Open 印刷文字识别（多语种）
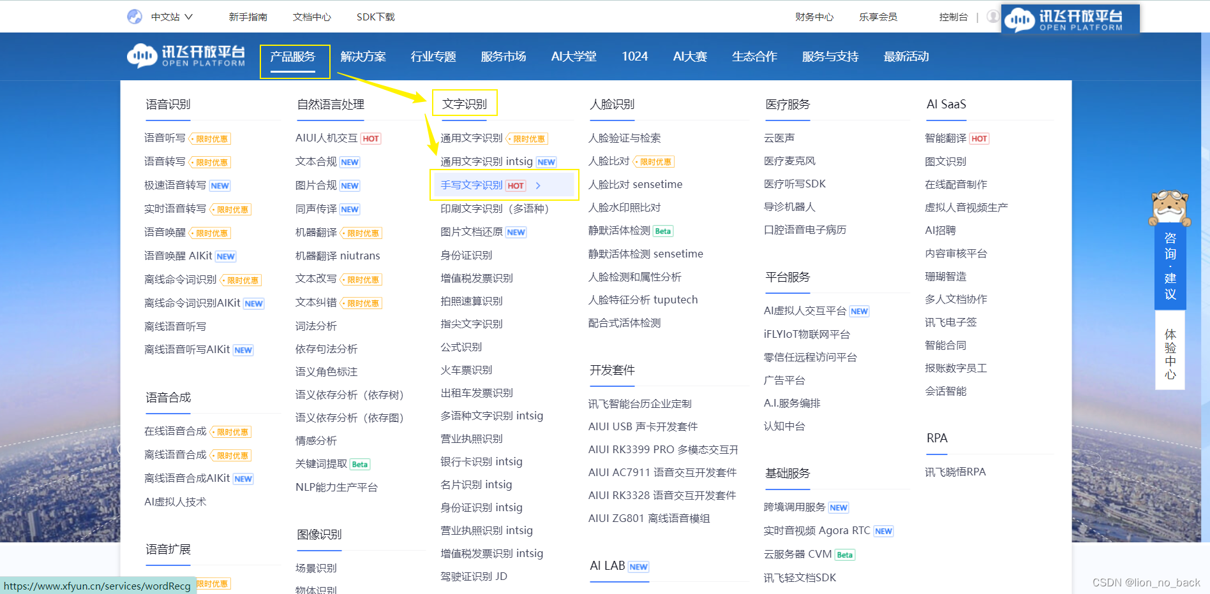This screenshot has height=594, width=1210. (495, 208)
